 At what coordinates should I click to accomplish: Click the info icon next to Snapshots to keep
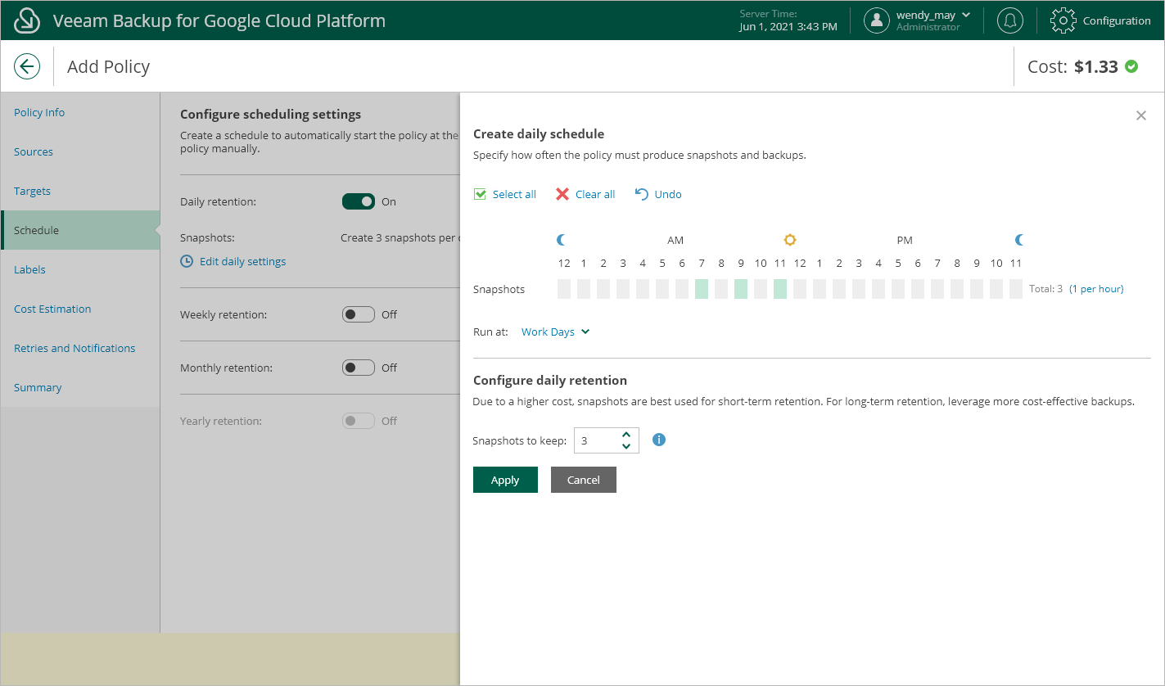click(x=659, y=440)
